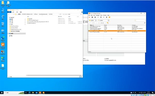Viewport: 155px width, 96px height.
Task: Click the icon left of the settings gear in VIPM
Action: pyautogui.click(x=104, y=17)
